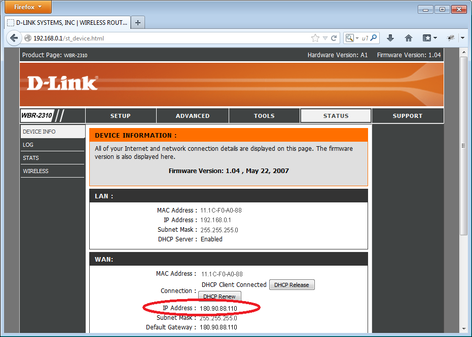Click the scrollbar down arrow
This screenshot has width=472, height=337.
[x=463, y=328]
